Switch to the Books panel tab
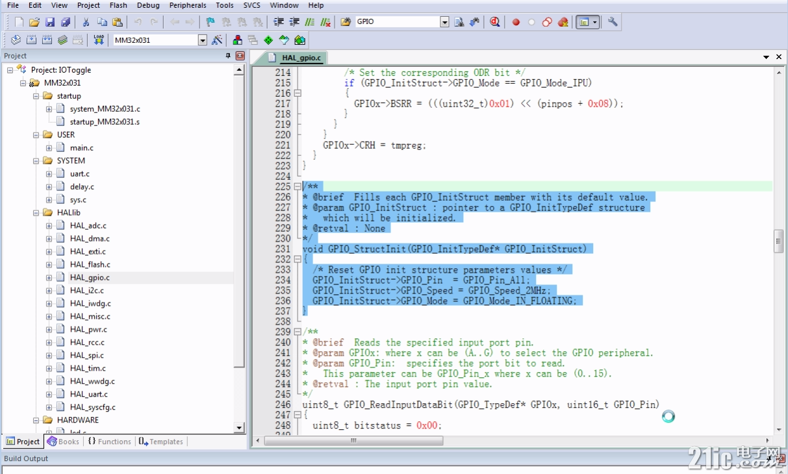This screenshot has height=474, width=788. pyautogui.click(x=63, y=442)
